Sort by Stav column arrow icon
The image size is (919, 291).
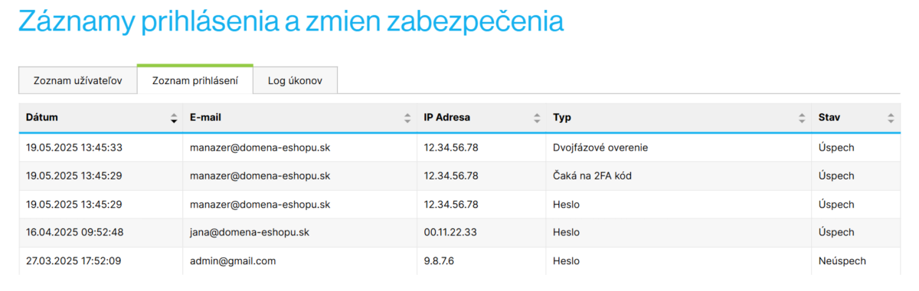point(891,118)
